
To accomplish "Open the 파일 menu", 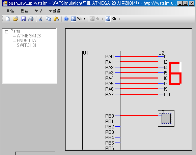I will 10,10.
